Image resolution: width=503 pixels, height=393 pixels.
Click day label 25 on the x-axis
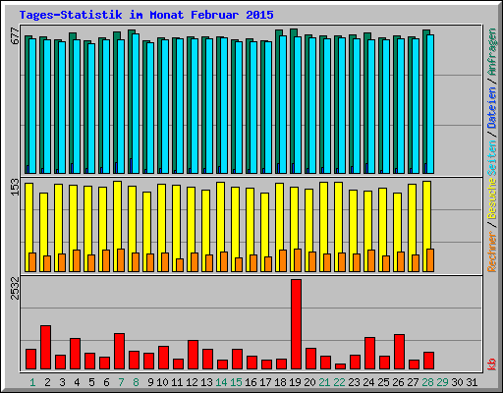383,382
